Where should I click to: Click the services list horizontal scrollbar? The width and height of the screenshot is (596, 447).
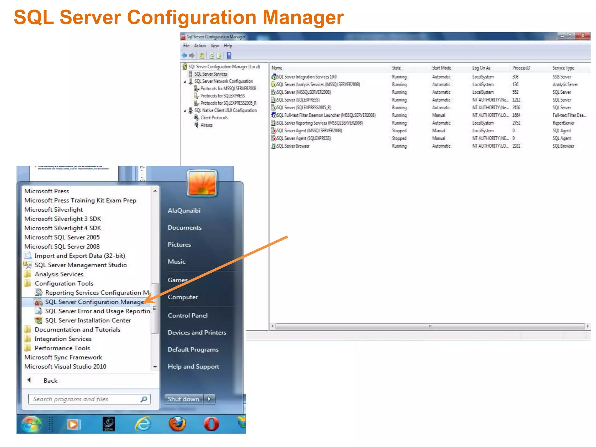tap(430, 326)
